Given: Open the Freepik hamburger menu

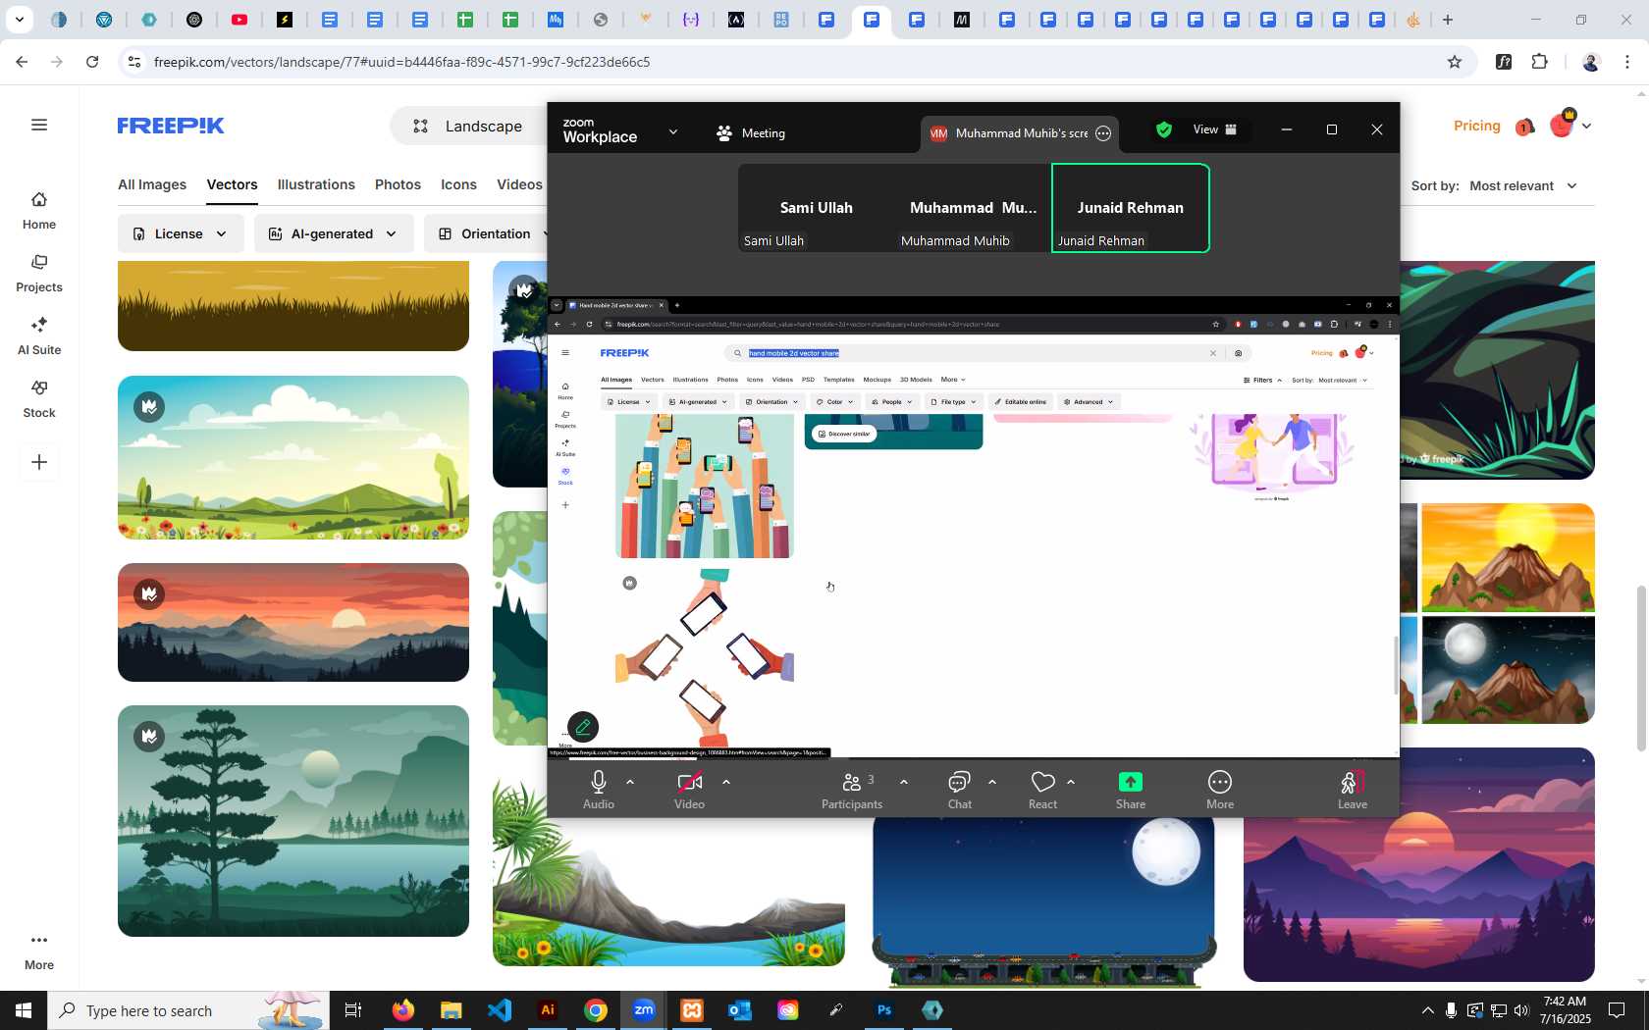Looking at the screenshot, I should point(39,125).
